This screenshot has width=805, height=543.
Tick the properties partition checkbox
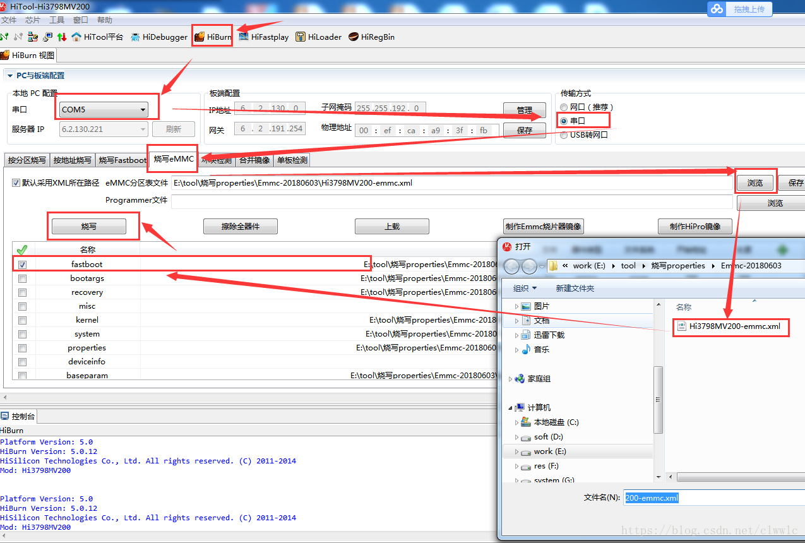[x=23, y=348]
